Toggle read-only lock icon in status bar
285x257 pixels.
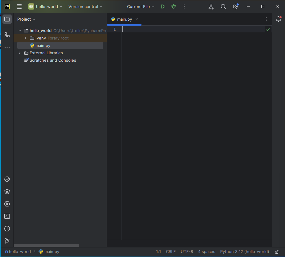(x=277, y=252)
